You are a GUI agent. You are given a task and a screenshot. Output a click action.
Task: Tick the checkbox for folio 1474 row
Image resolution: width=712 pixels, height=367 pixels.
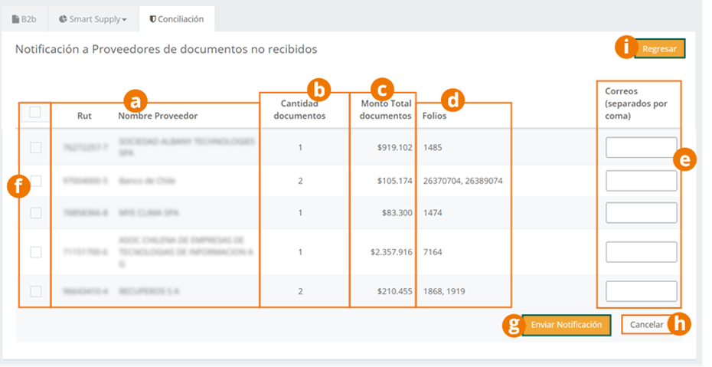35,212
